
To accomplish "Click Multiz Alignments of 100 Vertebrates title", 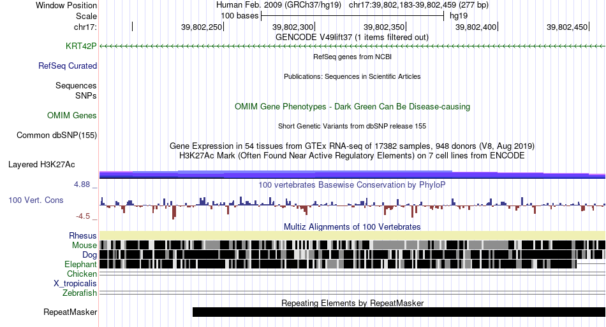I will click(352, 226).
